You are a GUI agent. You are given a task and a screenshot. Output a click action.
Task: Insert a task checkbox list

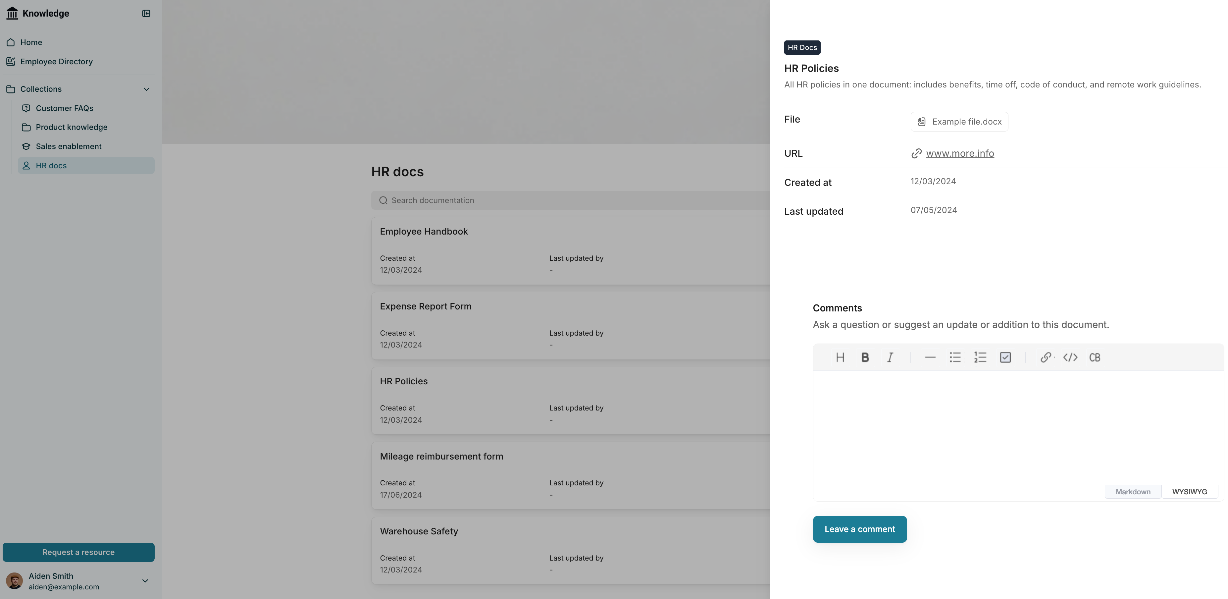1005,357
